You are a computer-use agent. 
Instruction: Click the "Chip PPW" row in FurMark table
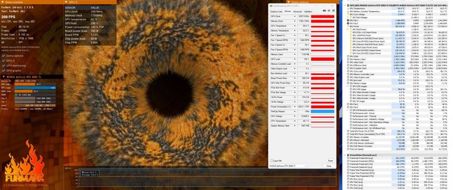[x=89, y=42]
